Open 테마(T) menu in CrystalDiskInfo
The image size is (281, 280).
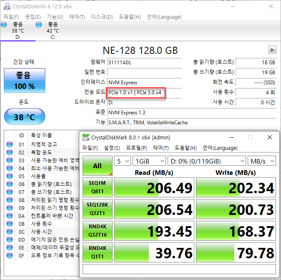coord(77,17)
